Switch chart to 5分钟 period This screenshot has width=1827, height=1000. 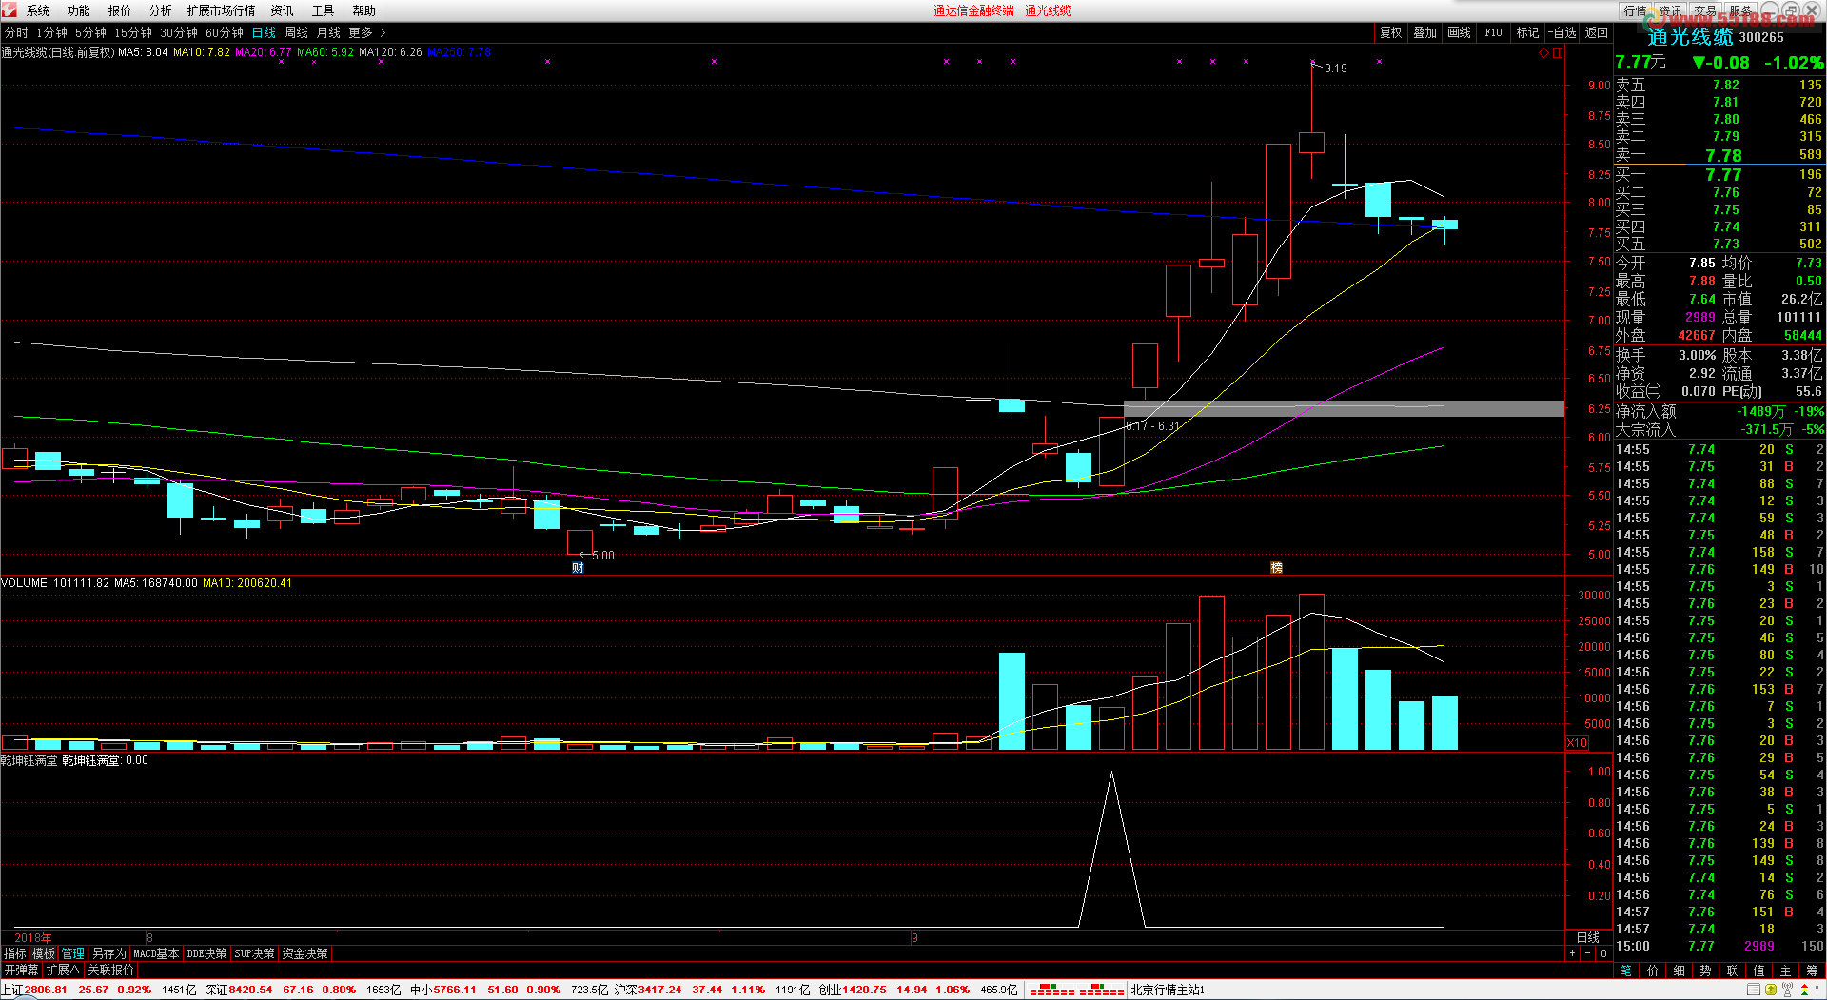click(x=91, y=32)
